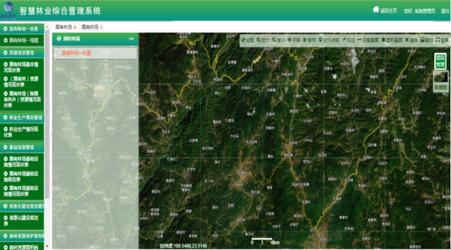Image resolution: width=451 pixels, height=250 pixels.
Task: Enable the 卷帘 swipe tool
Action: (310, 40)
